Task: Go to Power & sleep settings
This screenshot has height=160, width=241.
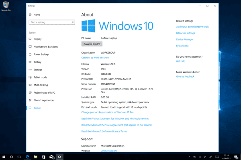Action: coord(41,54)
